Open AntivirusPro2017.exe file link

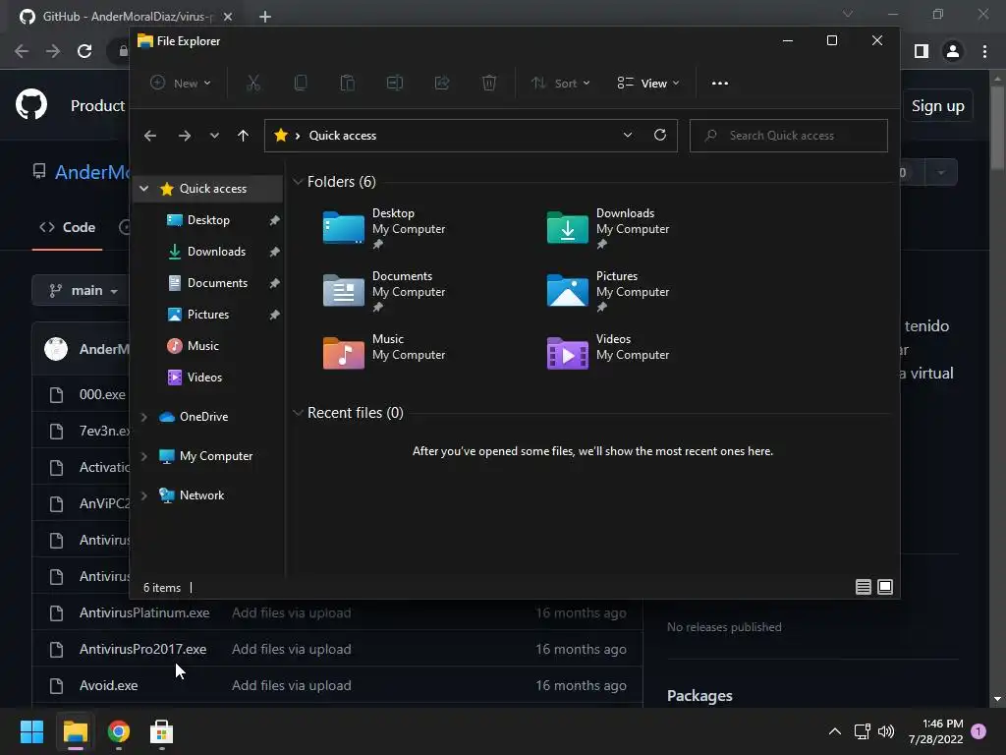coord(143,649)
